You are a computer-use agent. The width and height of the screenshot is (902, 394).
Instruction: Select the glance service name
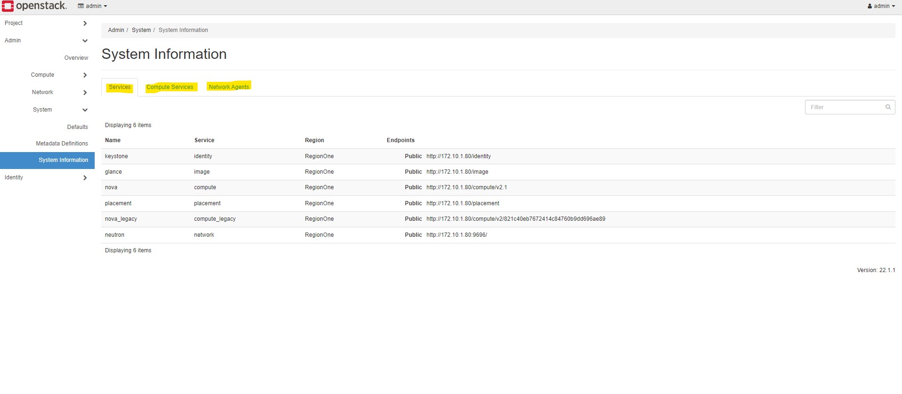[x=114, y=172]
